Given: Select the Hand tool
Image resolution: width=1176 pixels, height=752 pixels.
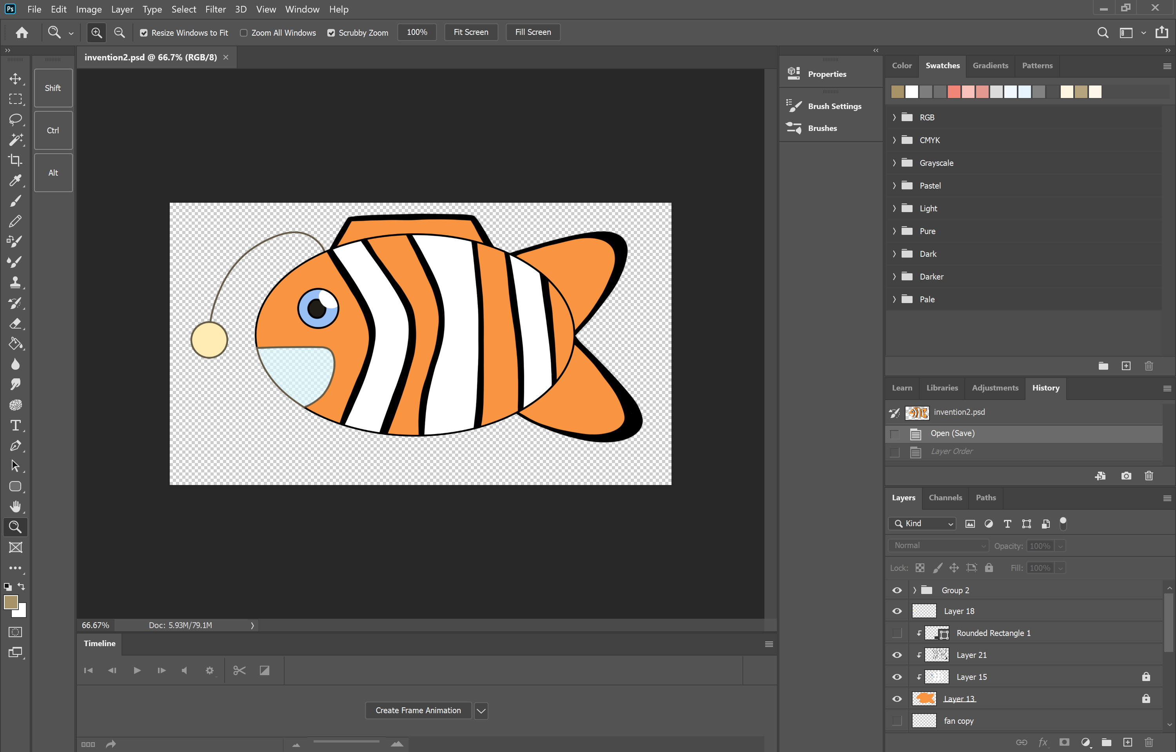Looking at the screenshot, I should [x=15, y=507].
